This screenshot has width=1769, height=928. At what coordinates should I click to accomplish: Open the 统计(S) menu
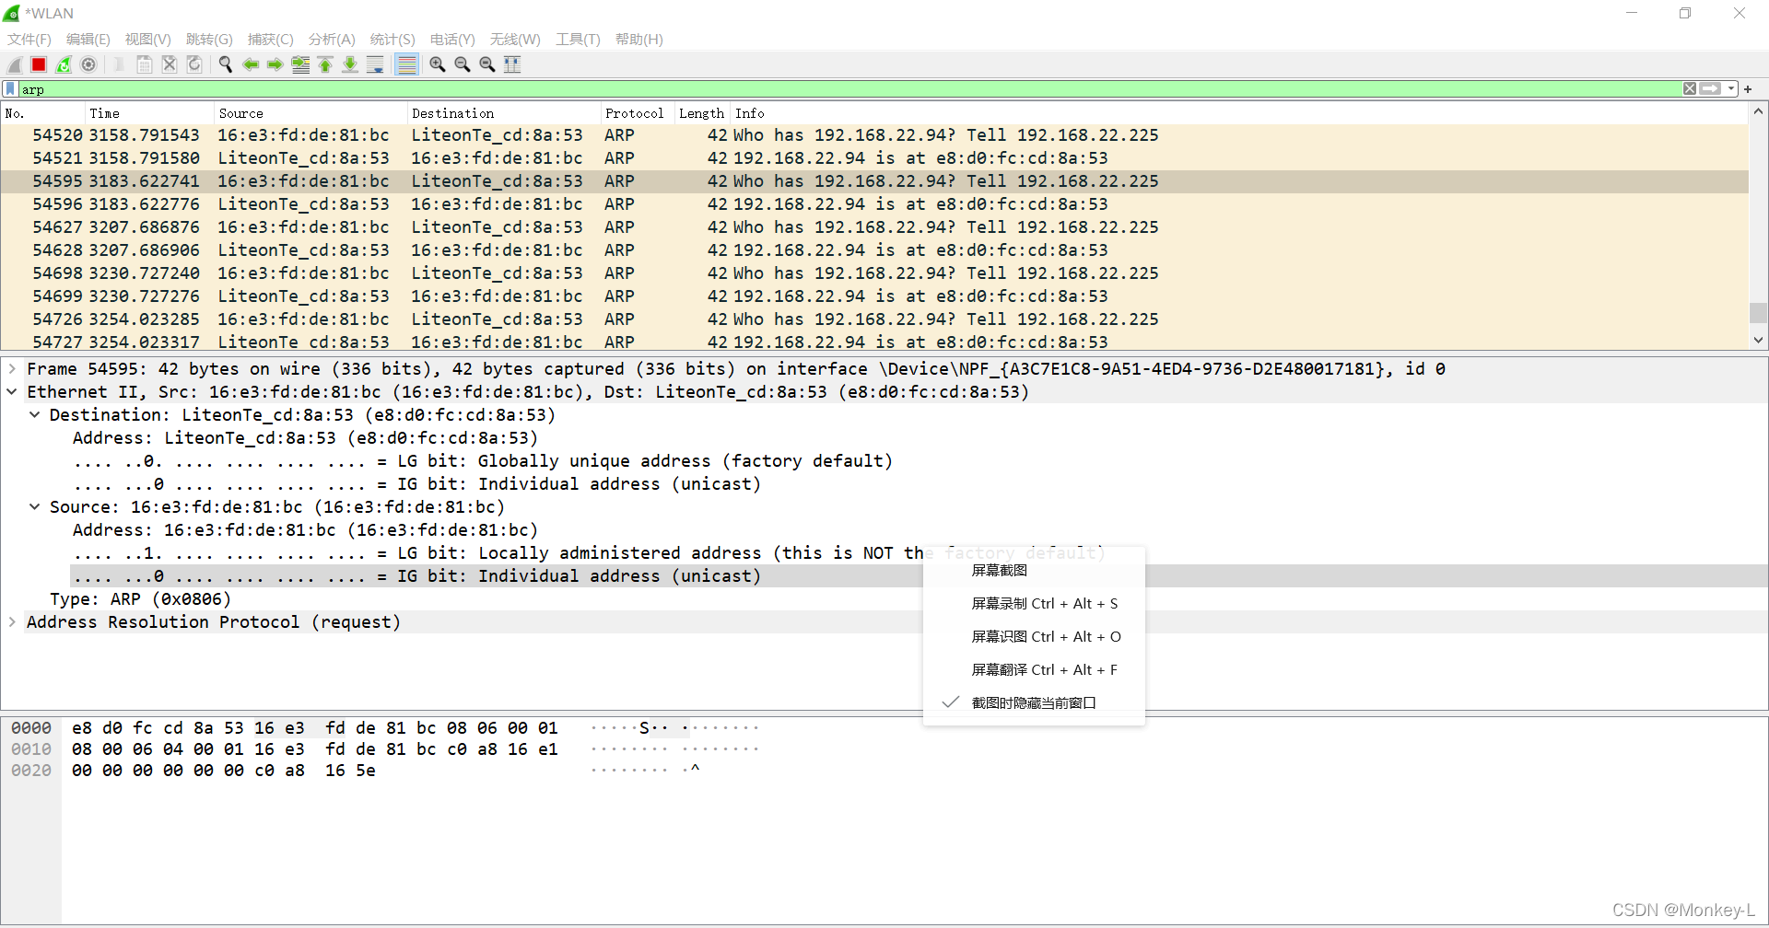coord(392,40)
